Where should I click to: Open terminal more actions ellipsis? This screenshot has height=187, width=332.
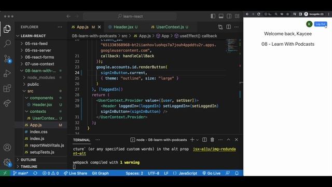click(220, 140)
